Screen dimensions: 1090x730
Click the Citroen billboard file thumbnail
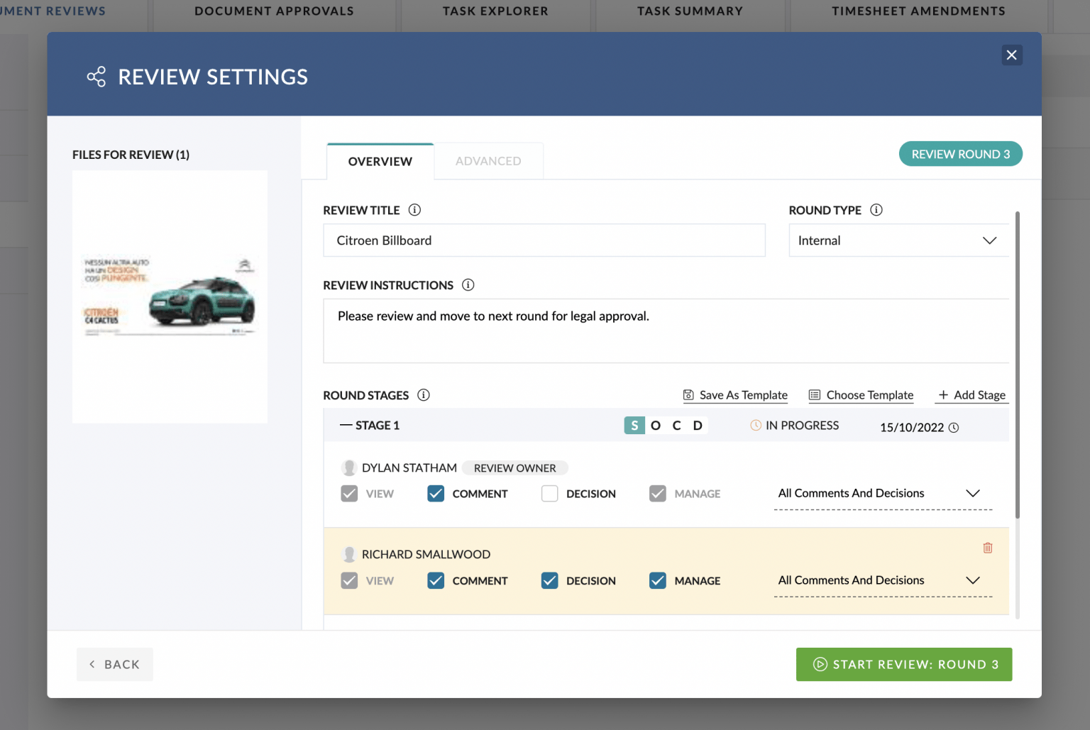click(x=170, y=297)
